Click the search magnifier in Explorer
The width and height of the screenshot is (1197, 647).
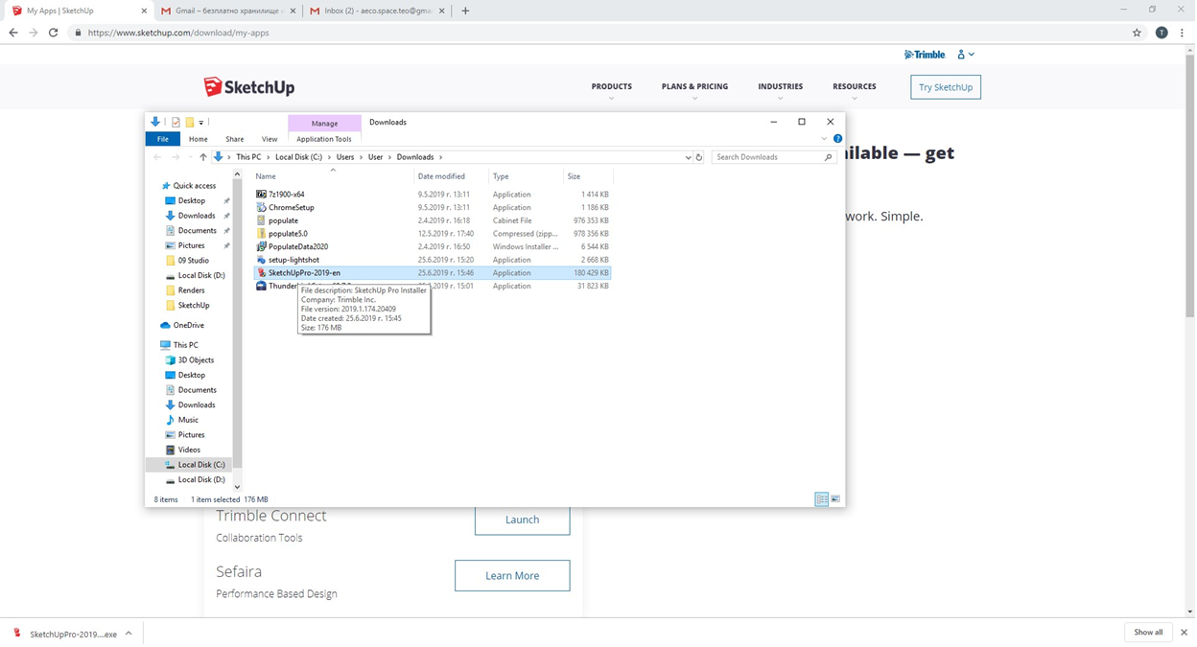829,157
